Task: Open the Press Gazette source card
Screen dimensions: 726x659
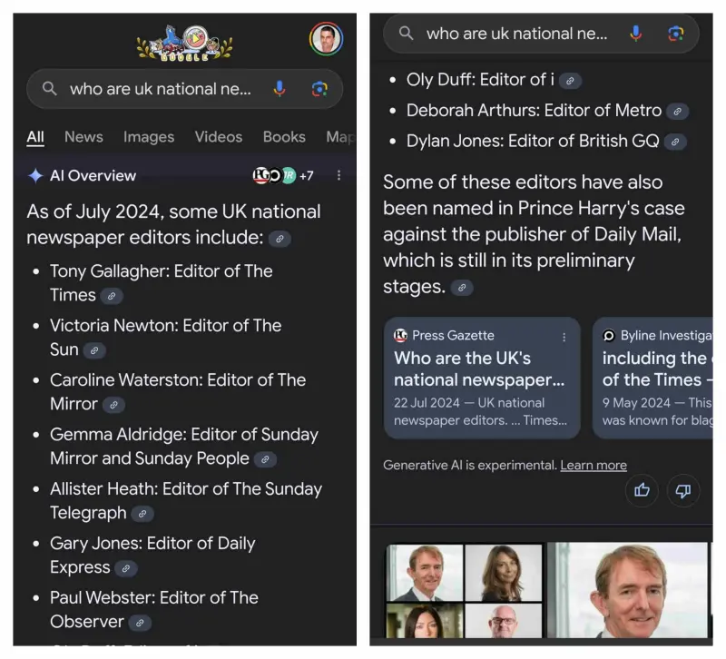Action: coord(482,378)
